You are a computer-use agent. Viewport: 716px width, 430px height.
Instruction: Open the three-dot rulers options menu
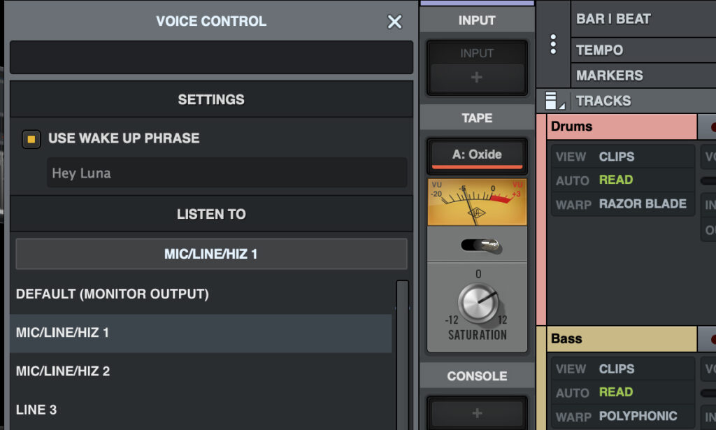553,44
